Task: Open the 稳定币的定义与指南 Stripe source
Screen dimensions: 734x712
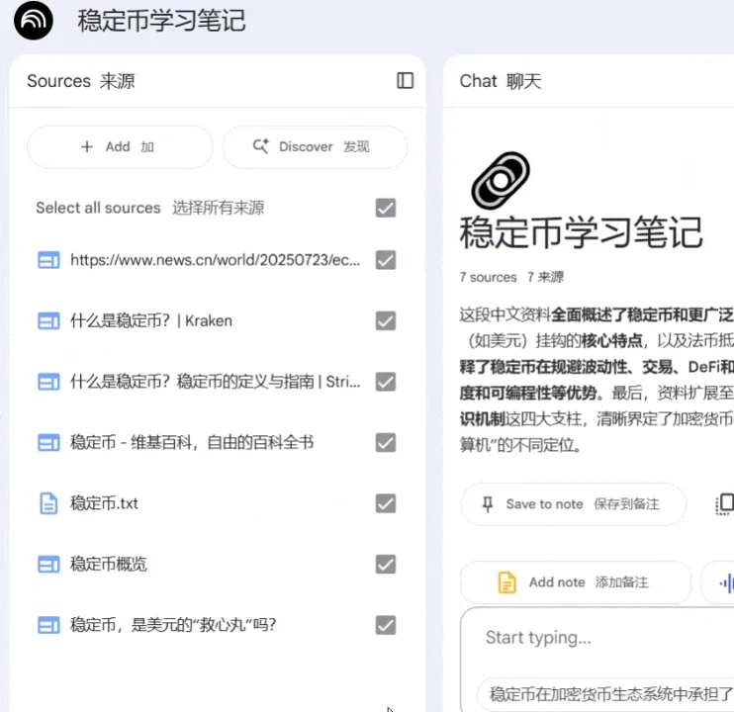Action: pyautogui.click(x=216, y=382)
